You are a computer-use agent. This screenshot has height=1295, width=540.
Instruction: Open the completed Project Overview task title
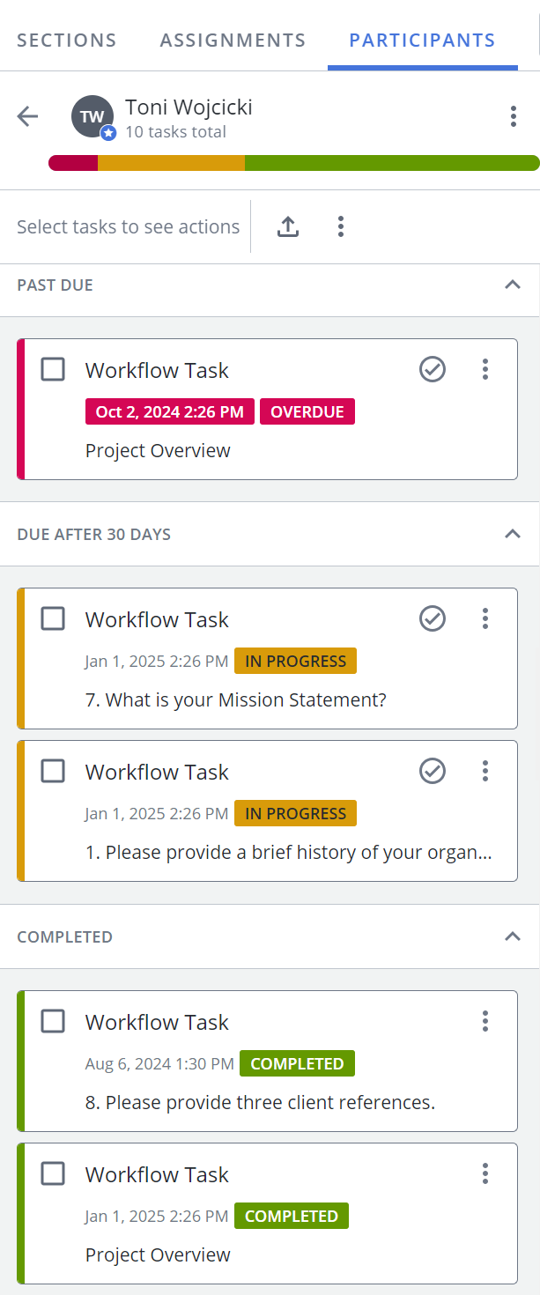click(157, 1174)
